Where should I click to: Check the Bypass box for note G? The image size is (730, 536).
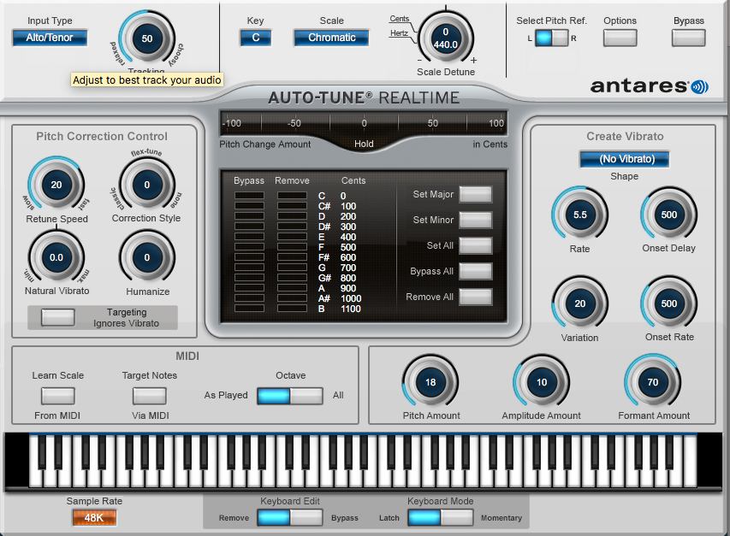point(250,267)
